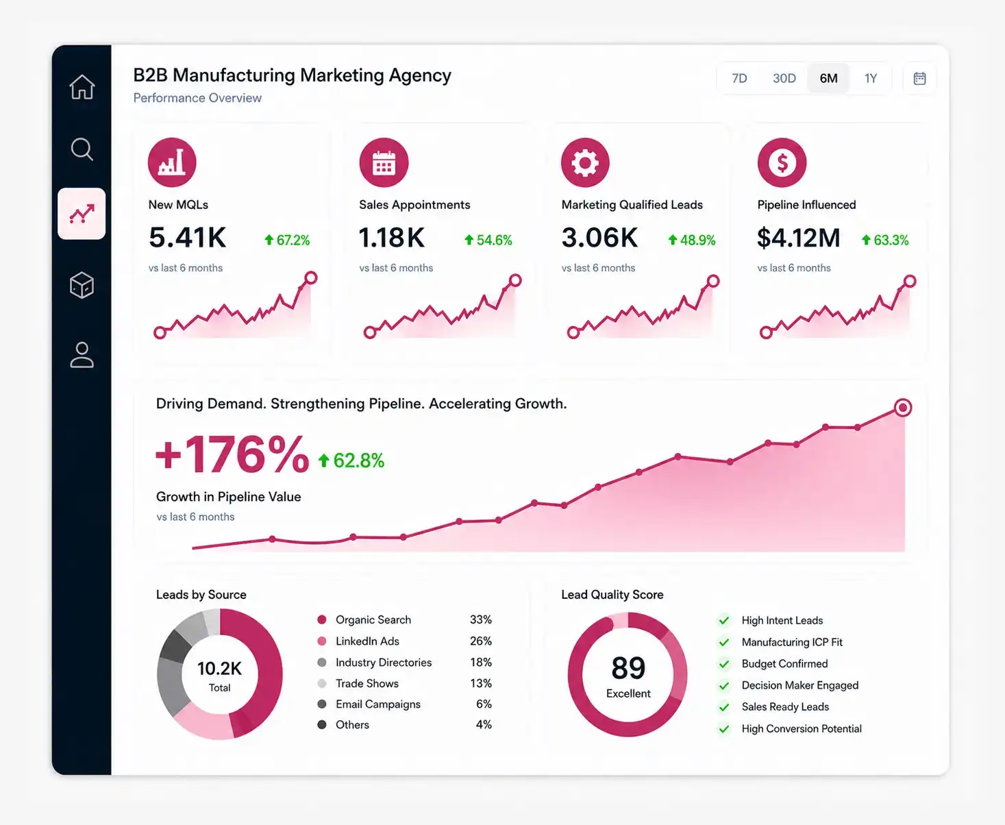
Task: Click the pipeline growth chart's final data point
Action: tap(903, 408)
